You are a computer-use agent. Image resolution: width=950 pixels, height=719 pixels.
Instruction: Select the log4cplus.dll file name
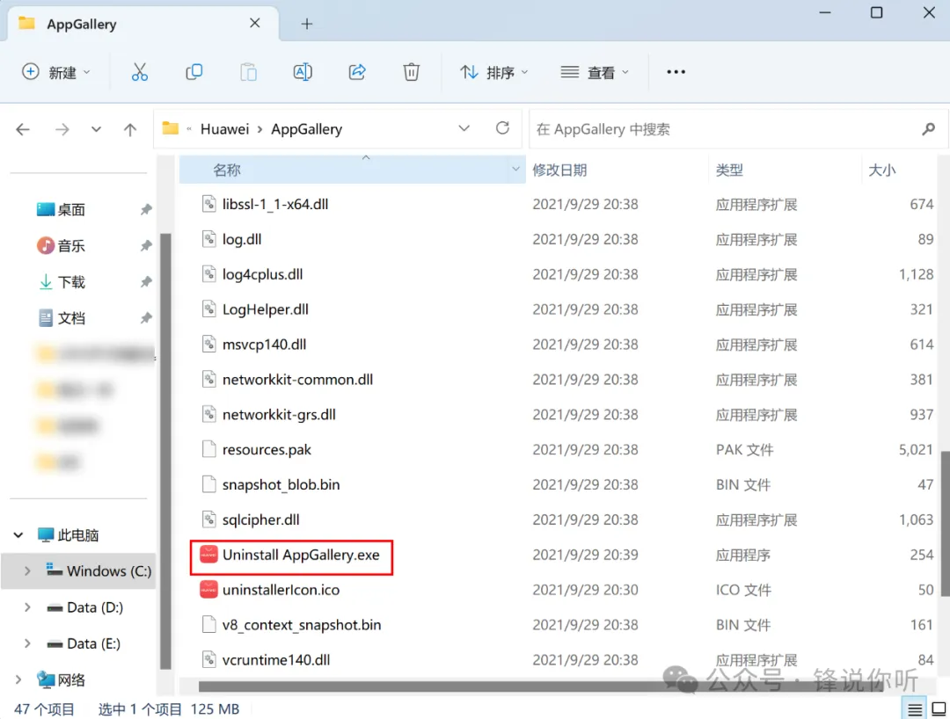(x=262, y=274)
